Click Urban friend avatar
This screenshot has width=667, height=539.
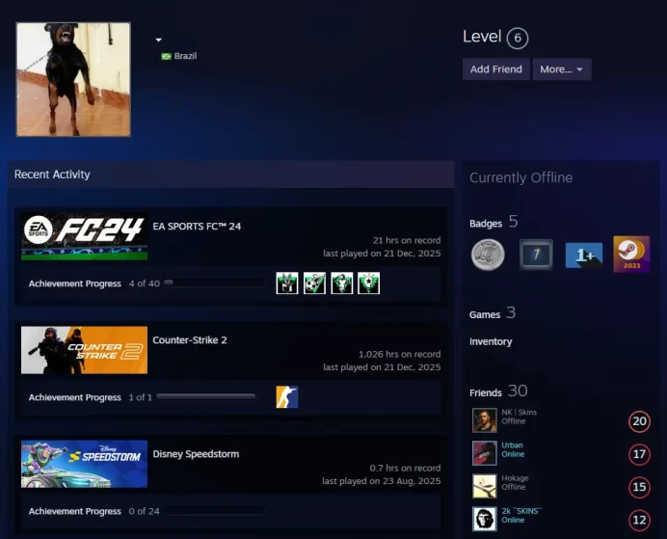click(x=485, y=453)
